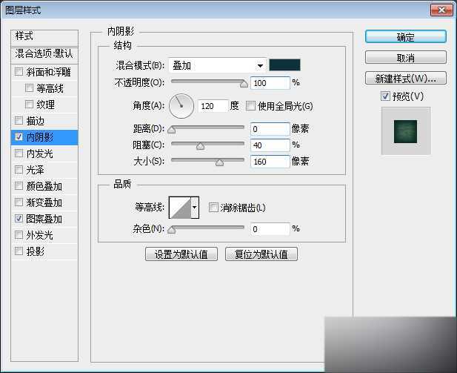Image resolution: width=457 pixels, height=373 pixels.
Task: Expand the 等高线 contour dropdown arrow
Action: (x=195, y=208)
